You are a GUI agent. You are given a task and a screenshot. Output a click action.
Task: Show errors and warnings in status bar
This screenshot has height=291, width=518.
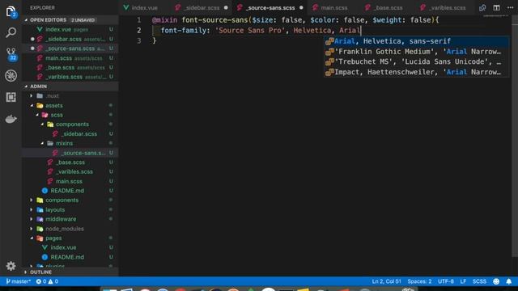point(47,281)
